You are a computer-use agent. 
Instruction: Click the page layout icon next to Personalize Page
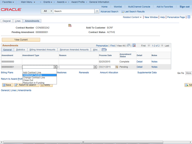point(189,17)
